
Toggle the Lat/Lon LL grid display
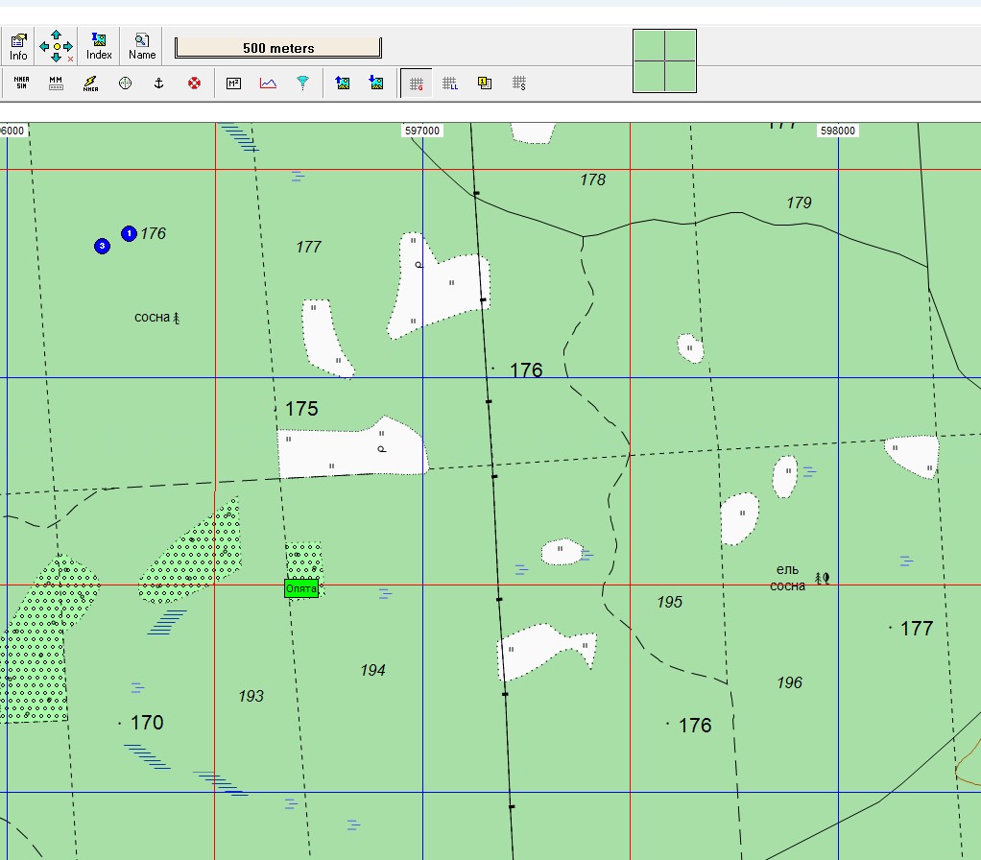point(450,84)
